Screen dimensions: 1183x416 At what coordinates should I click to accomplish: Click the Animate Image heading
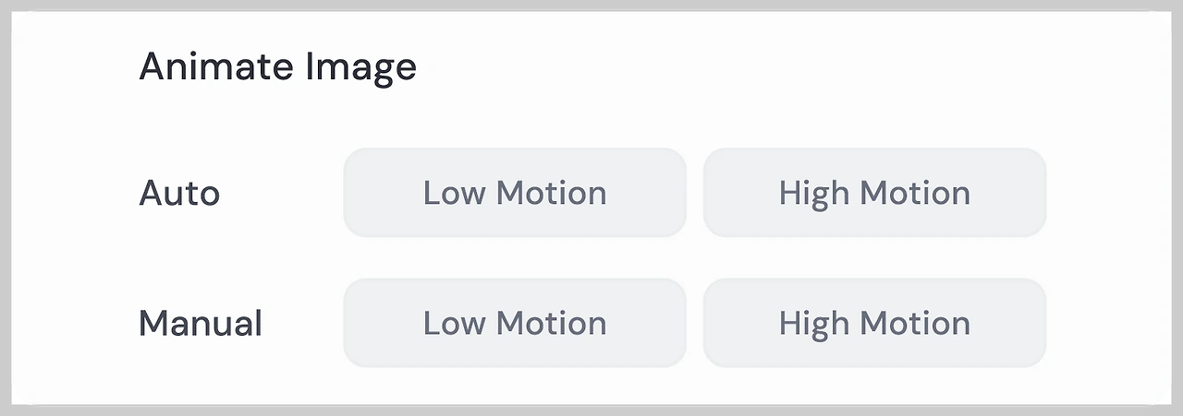coord(277,67)
